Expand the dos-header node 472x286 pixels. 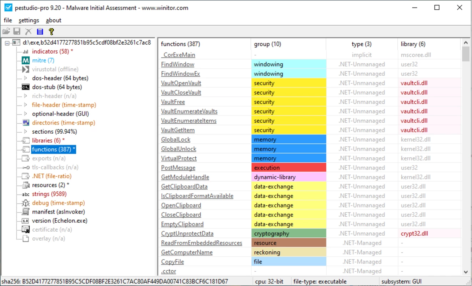[x=25, y=78]
